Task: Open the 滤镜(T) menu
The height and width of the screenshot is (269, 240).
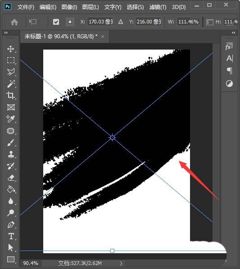Action: (x=158, y=7)
